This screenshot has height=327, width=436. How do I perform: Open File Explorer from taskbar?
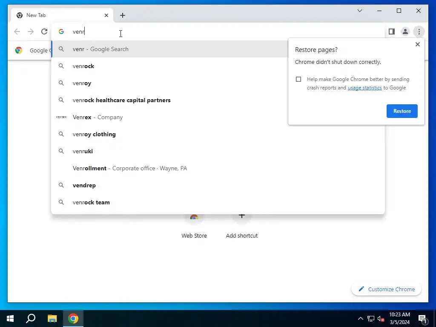pos(52,318)
